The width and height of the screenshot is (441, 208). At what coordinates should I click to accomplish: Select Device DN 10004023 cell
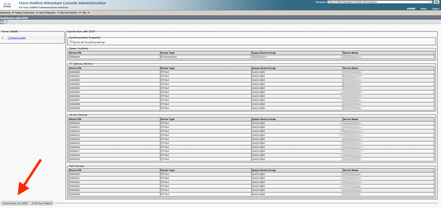[x=114, y=186]
